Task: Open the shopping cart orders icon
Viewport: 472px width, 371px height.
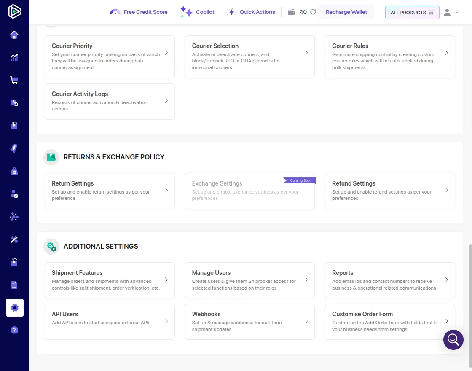Action: pyautogui.click(x=14, y=81)
